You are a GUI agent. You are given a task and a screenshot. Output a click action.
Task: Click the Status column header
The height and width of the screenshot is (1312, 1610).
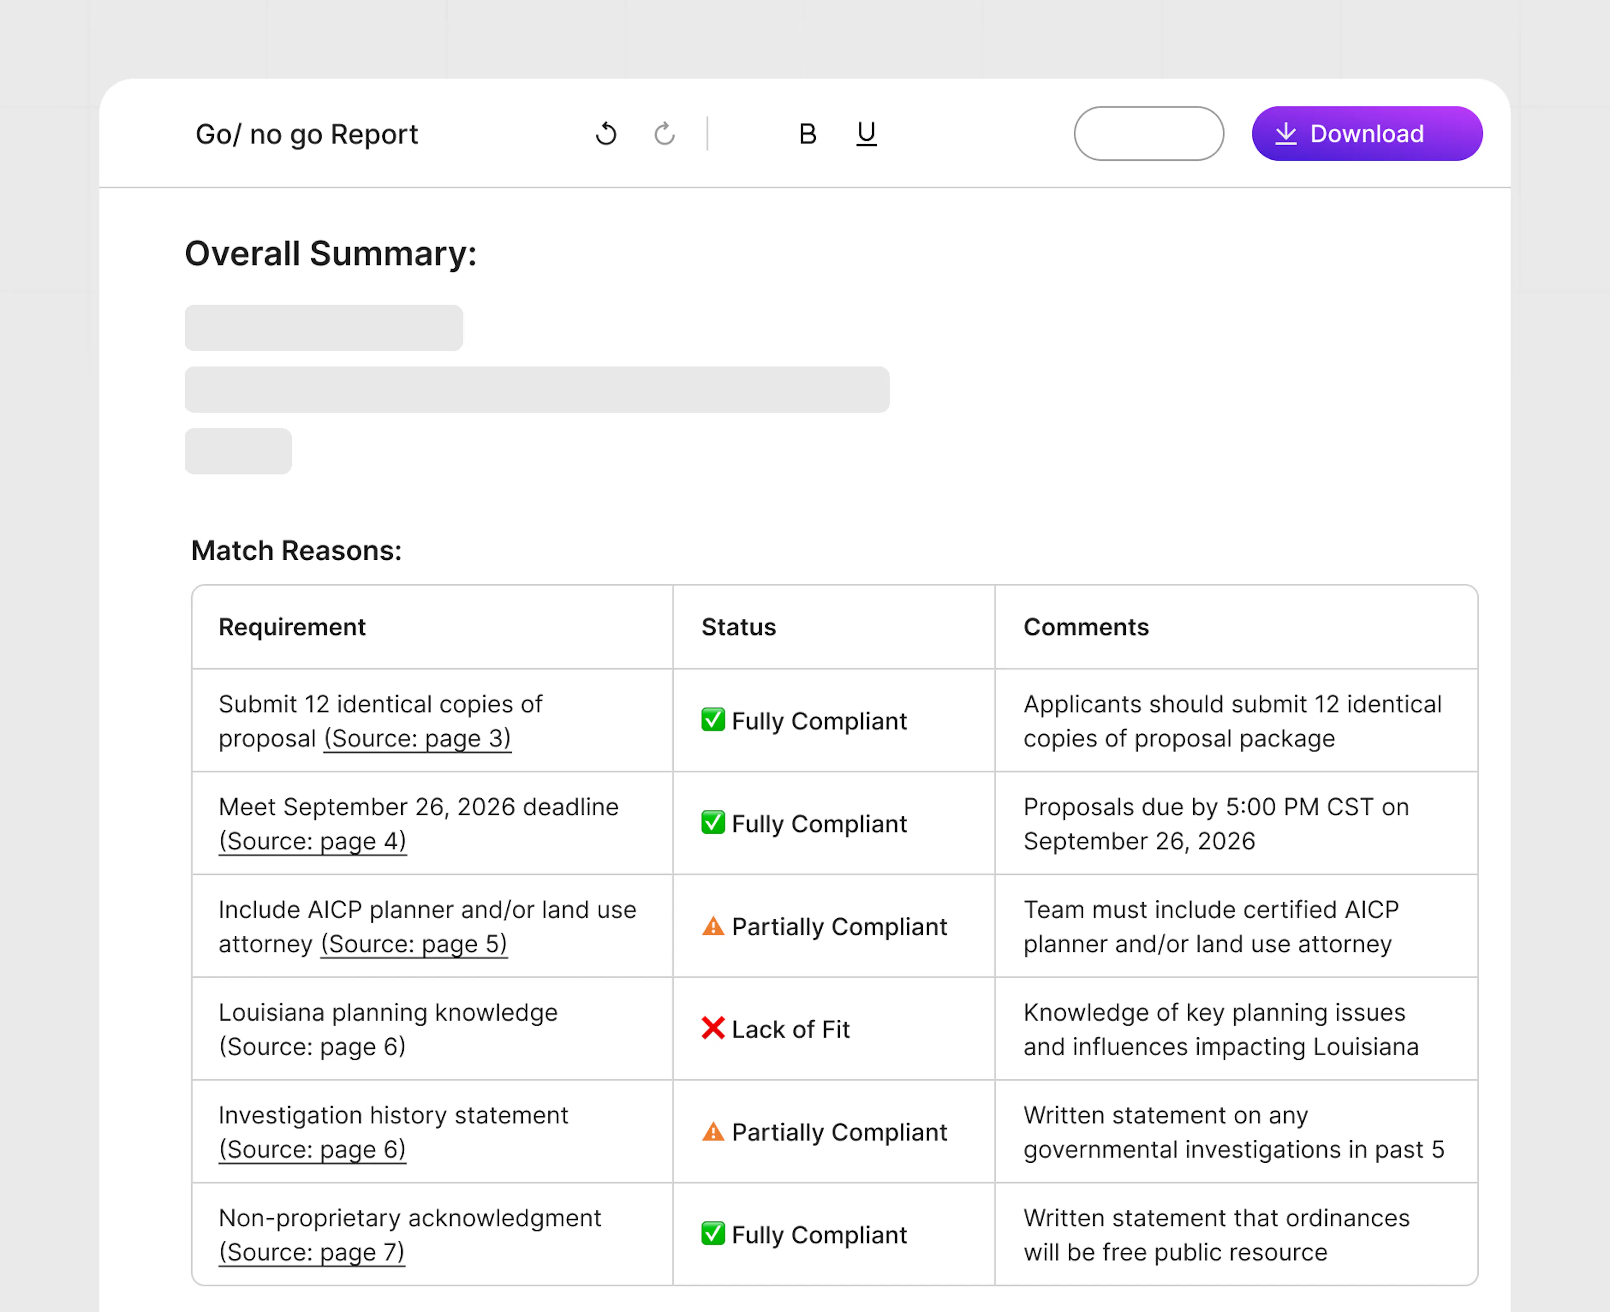point(738,627)
